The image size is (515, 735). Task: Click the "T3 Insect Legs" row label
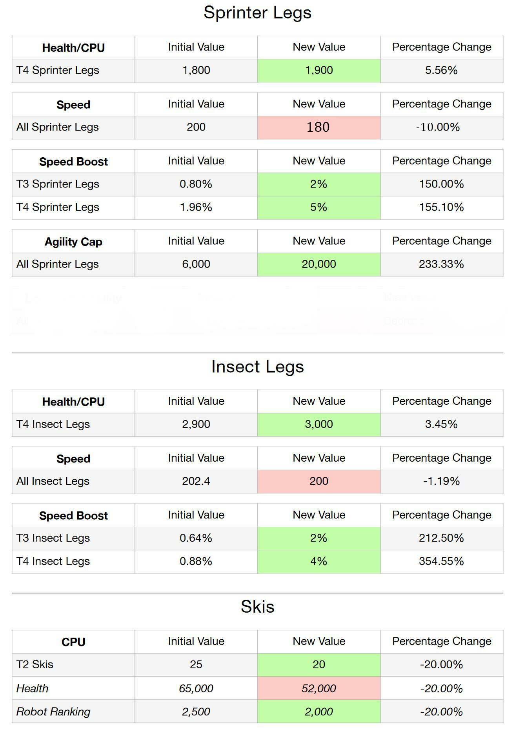point(53,538)
